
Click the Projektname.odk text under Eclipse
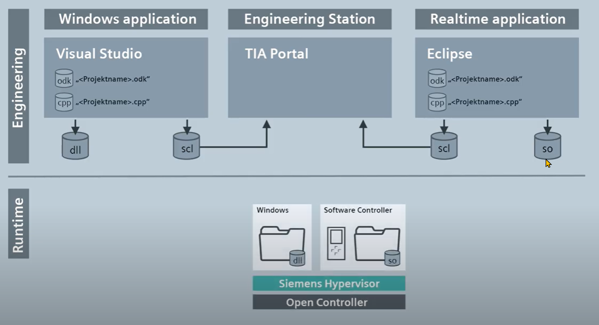485,79
